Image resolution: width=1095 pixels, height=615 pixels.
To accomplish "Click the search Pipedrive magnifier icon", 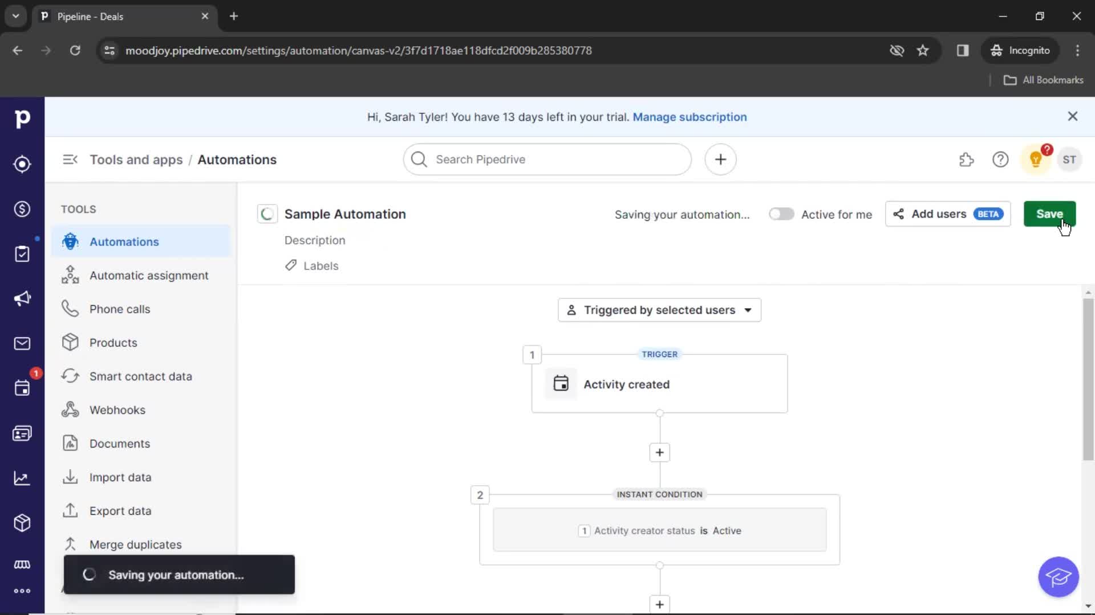I will [x=418, y=159].
